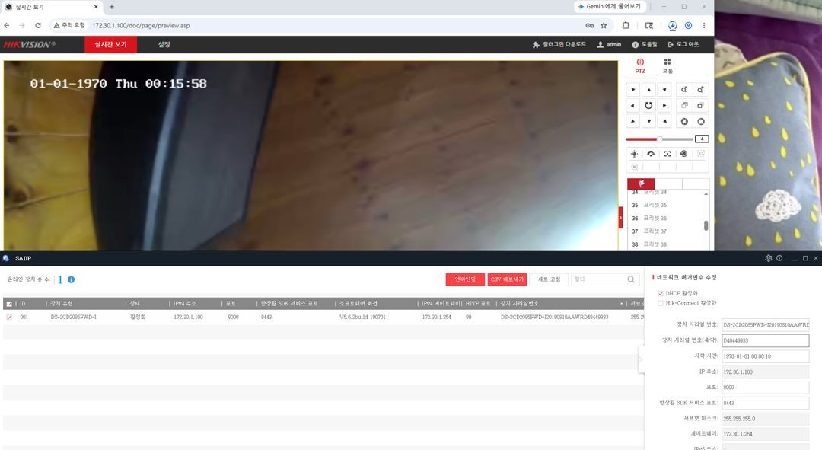Switch to the 보통 panel tab
Viewport: 822px width, 450px height.
tap(667, 66)
